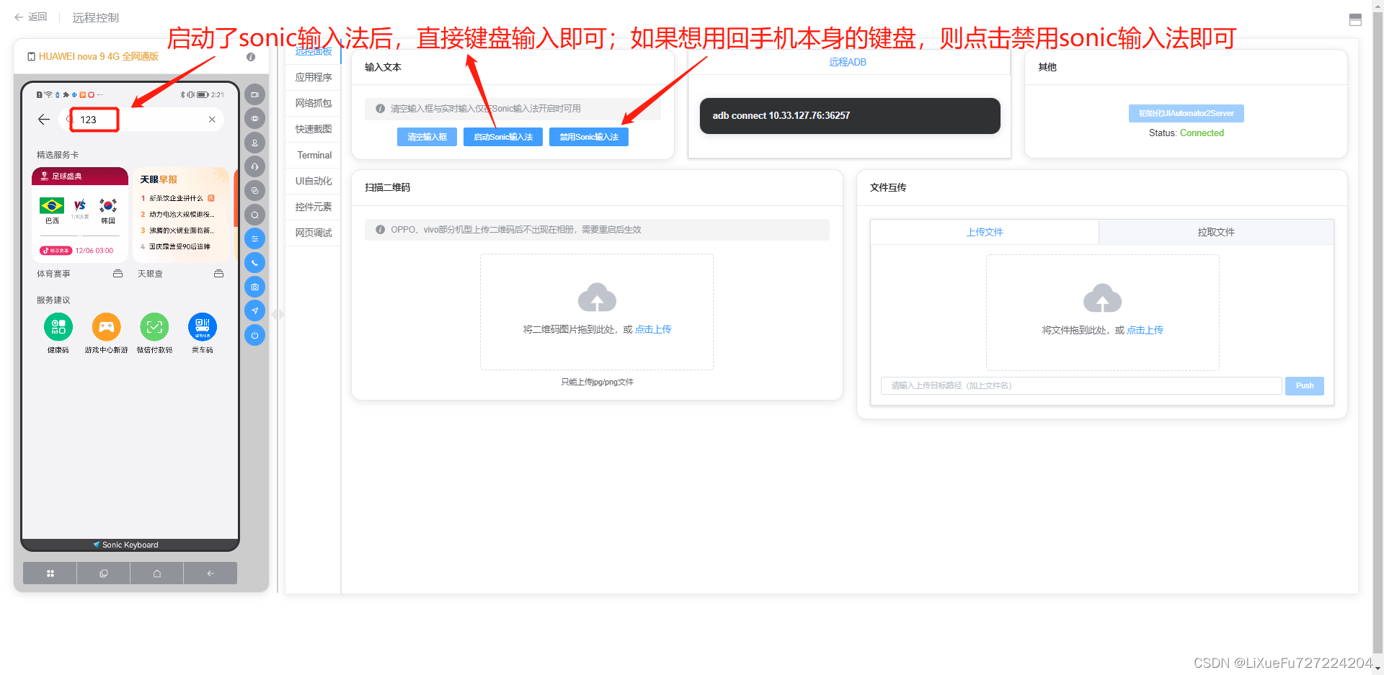Screen dimensions: 1384x675
Task: Click the camera screenshot icon
Action: (254, 286)
